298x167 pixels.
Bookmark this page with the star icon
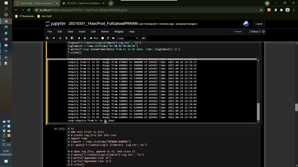click(261, 10)
